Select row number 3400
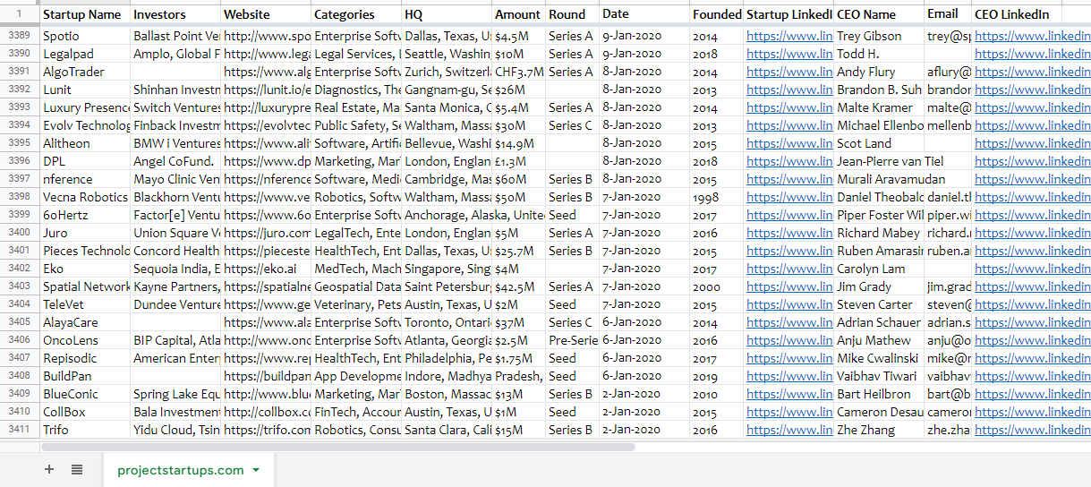The width and height of the screenshot is (1091, 487). [20, 233]
